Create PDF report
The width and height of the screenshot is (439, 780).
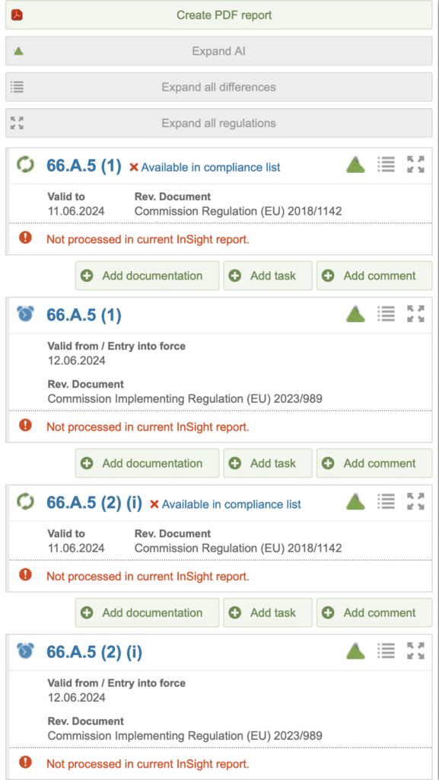pos(219,15)
